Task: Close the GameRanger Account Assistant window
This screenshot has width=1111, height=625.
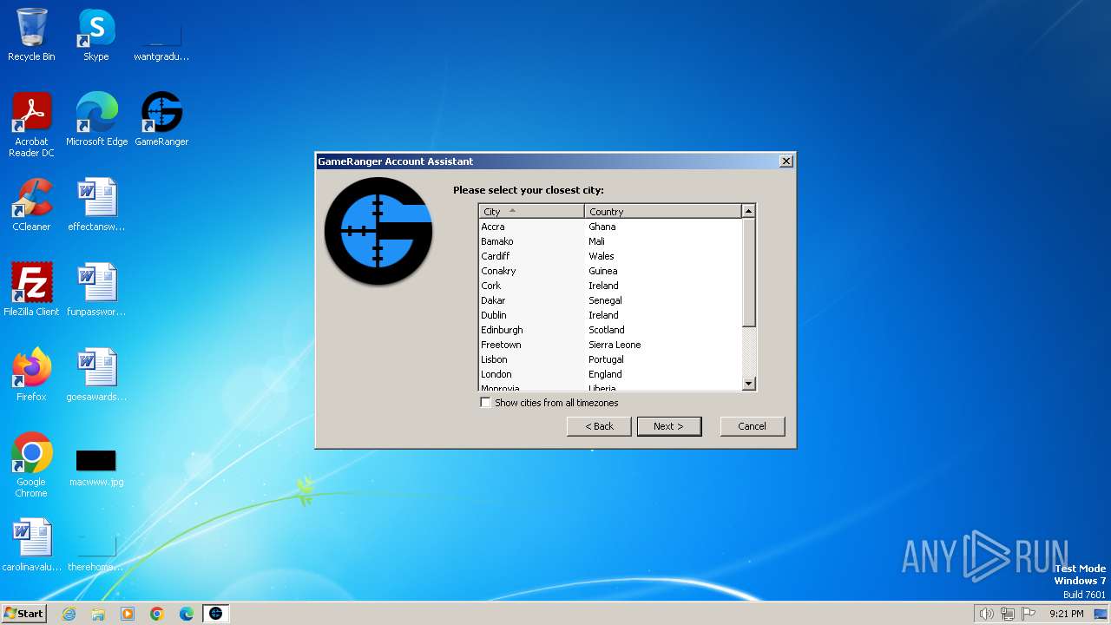Action: tap(786, 161)
